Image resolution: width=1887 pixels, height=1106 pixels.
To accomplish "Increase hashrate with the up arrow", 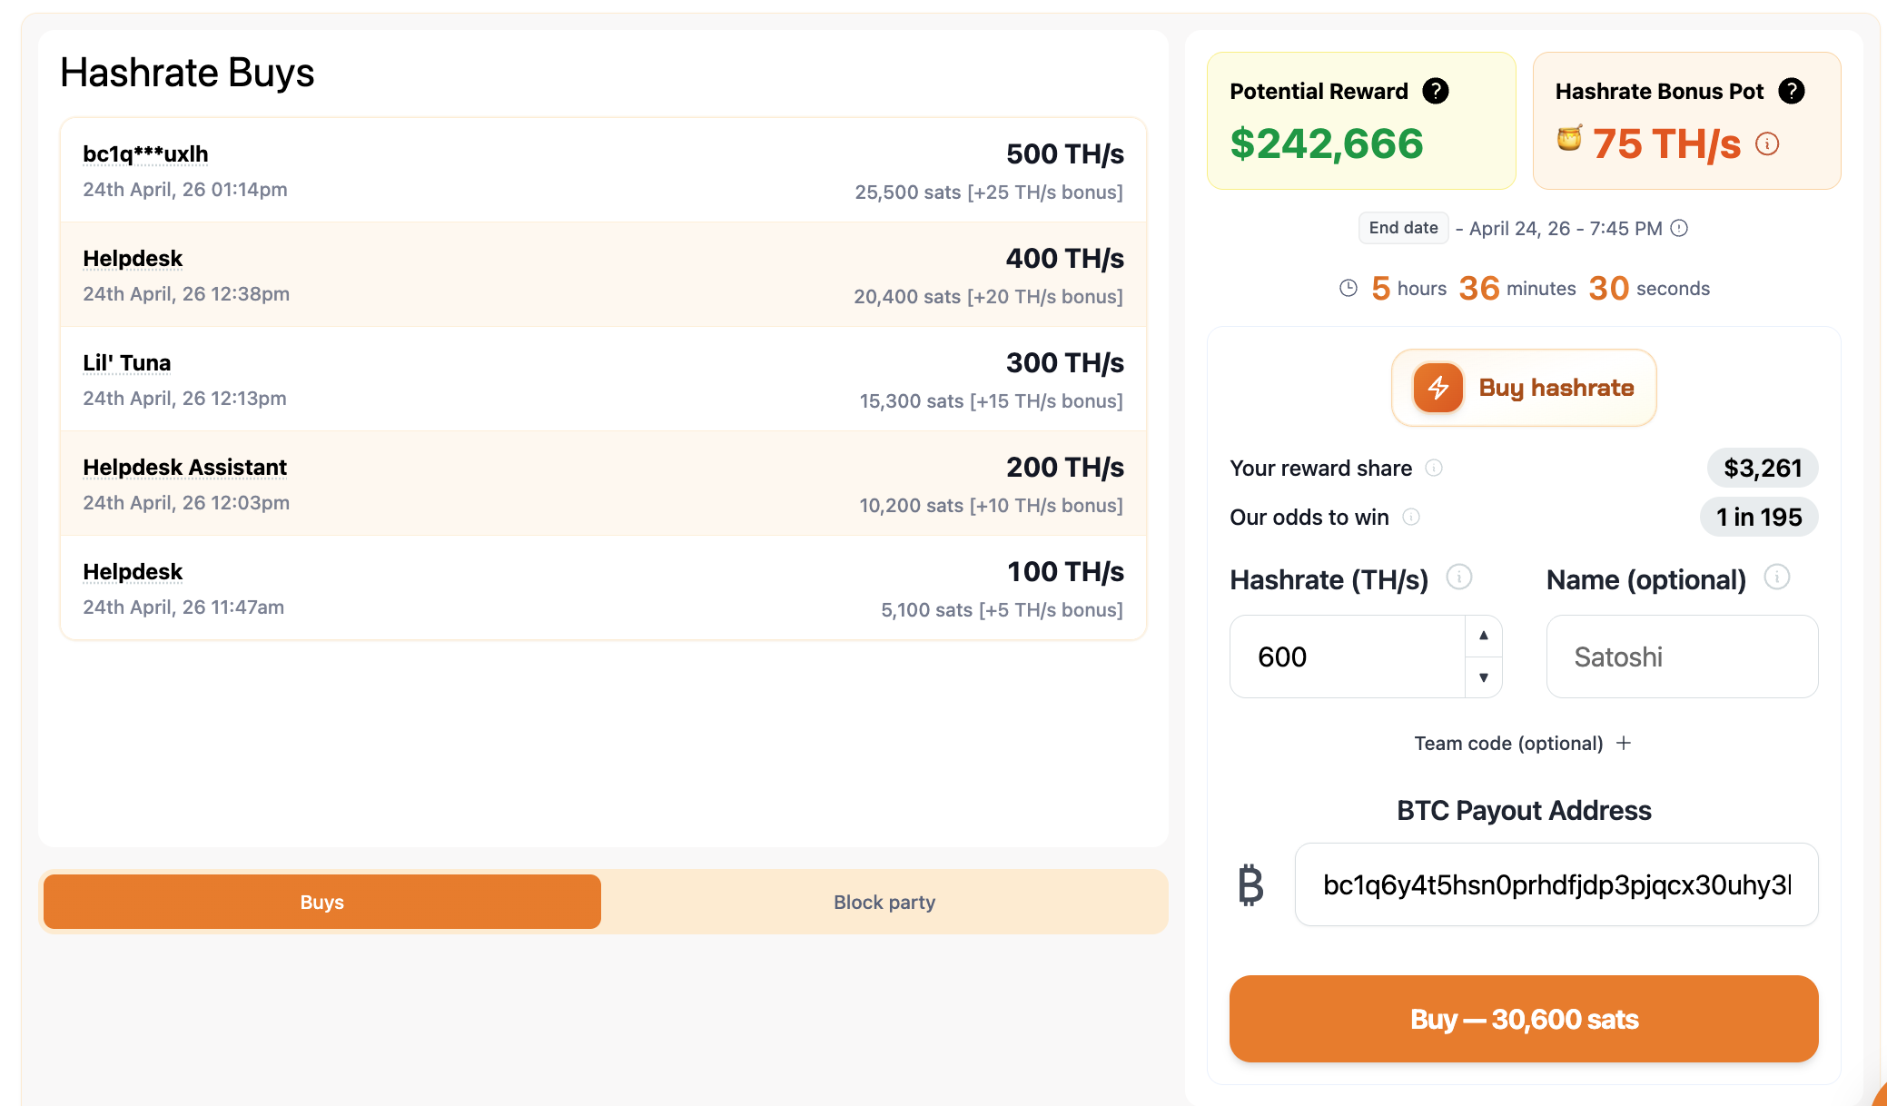I will click(x=1484, y=636).
